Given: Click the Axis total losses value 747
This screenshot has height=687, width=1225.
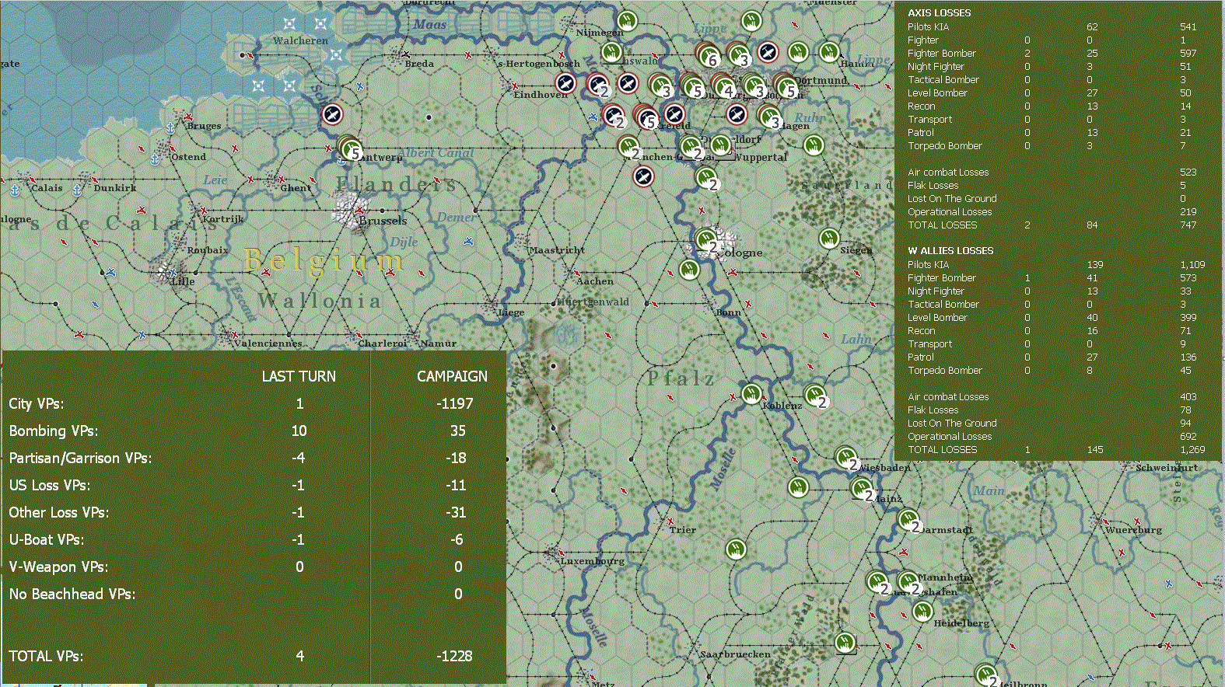Looking at the screenshot, I should click(x=1188, y=225).
